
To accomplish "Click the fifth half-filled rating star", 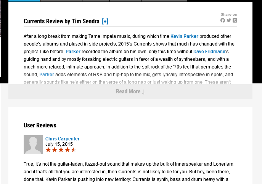I will tap(74, 150).
